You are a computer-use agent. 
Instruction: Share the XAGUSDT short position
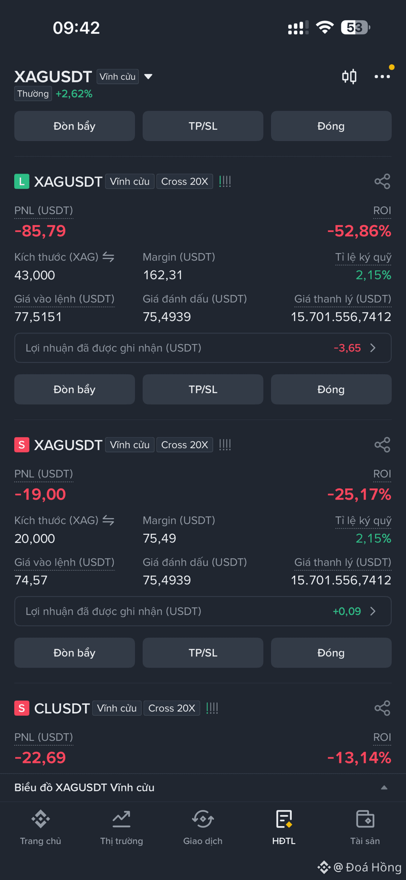[382, 445]
